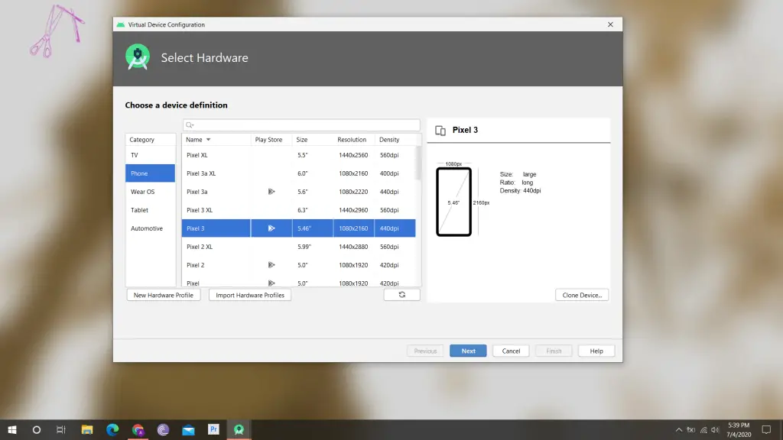Click the Import Hardware Profiles button
783x440 pixels.
coord(249,294)
